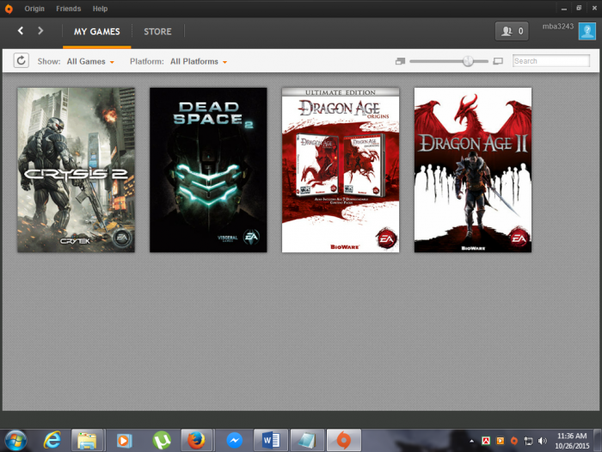Open uTorrent from taskbar
Viewport: 602px width, 452px height.
point(162,441)
